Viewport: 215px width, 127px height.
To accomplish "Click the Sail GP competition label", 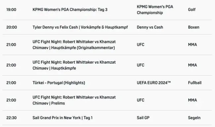I will tap(143, 118).
